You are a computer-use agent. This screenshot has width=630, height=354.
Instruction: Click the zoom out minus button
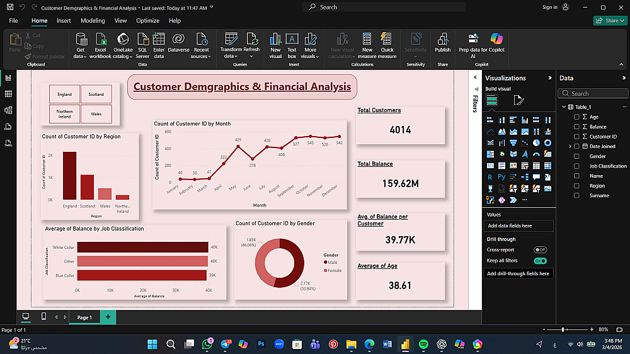pos(544,329)
